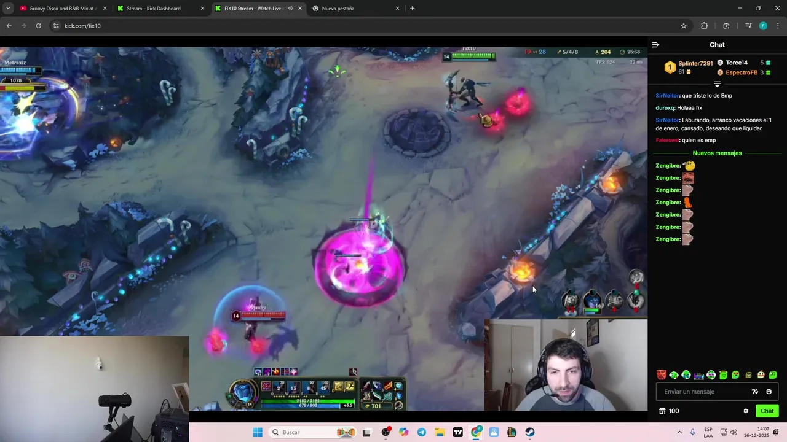This screenshot has width=787, height=442.
Task: Open the Chrome profile avatar
Action: coord(763,26)
